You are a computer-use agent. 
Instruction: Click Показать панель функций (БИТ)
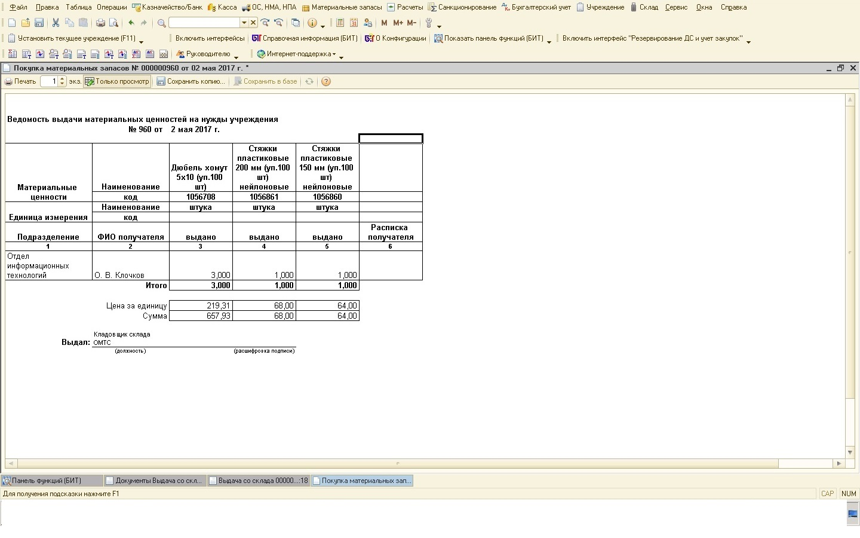click(489, 38)
